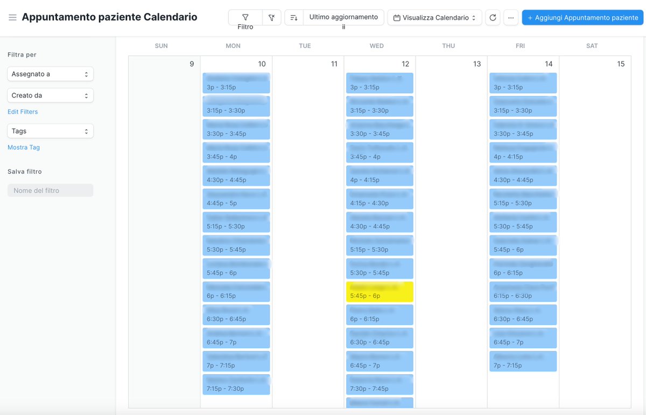Open Monday's 3:45p - 4p appointment
The width and height of the screenshot is (646, 415).
pyautogui.click(x=236, y=152)
